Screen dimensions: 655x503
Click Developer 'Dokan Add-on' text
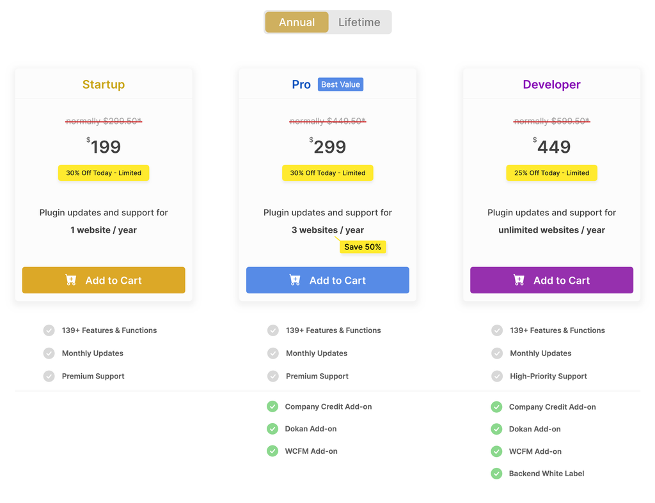[x=535, y=429]
